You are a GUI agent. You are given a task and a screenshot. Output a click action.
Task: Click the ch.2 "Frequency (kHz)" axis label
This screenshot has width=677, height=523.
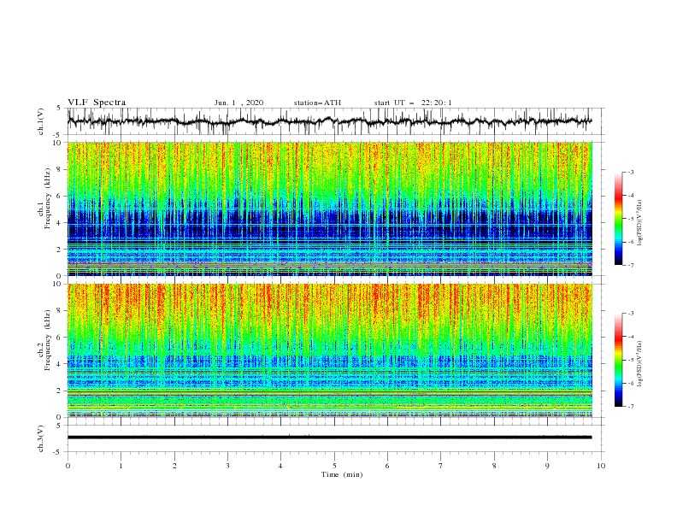point(48,340)
